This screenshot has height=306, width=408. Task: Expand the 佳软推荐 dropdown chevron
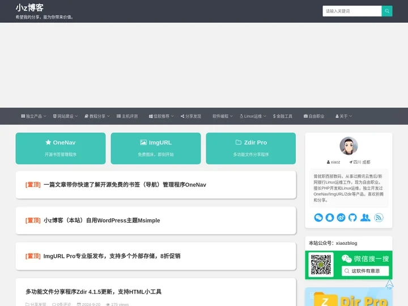coord(172,116)
